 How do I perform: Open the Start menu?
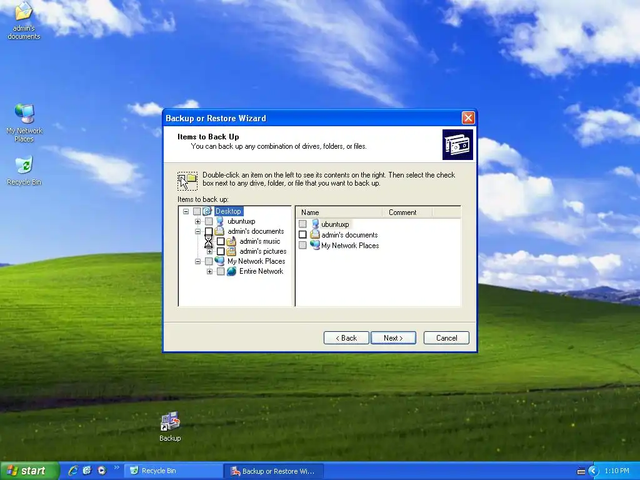coord(29,471)
